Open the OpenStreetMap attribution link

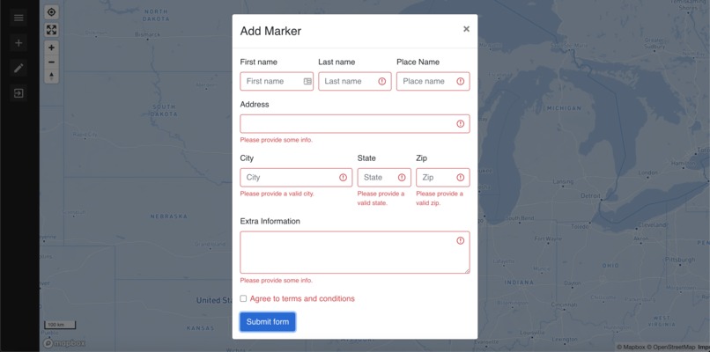(670, 347)
